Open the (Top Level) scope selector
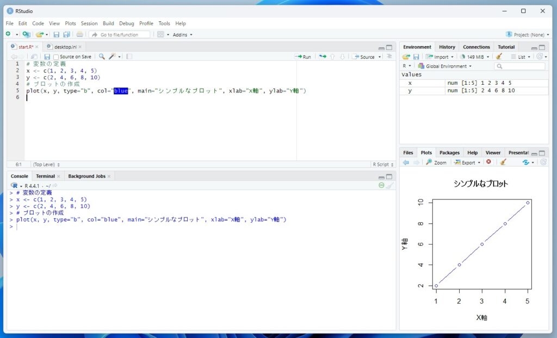Screen dimensions: 557x338 [x=47, y=165]
